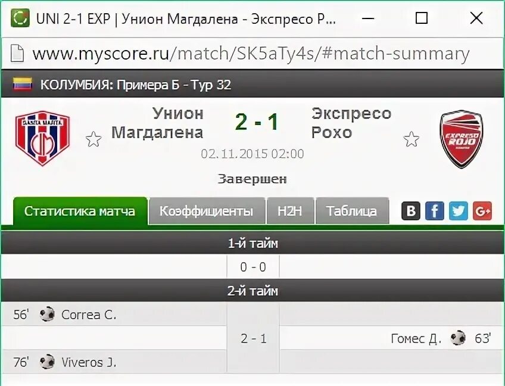Click the Гомес Д. goal ball icon
This screenshot has width=505, height=386.
coord(457,338)
